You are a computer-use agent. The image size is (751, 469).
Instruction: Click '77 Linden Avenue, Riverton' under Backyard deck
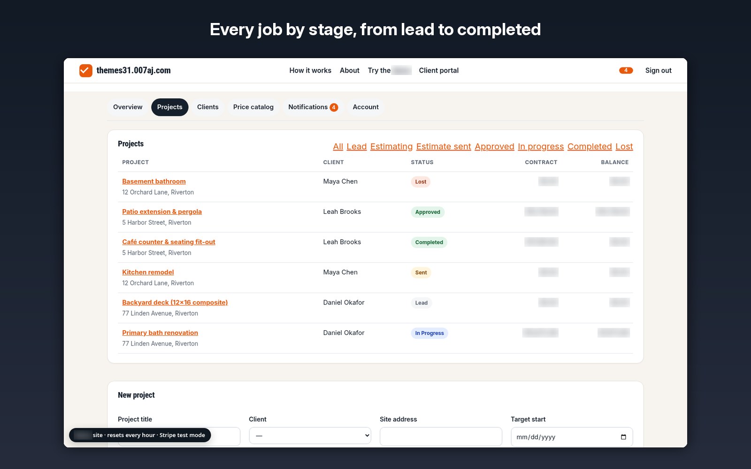160,313
